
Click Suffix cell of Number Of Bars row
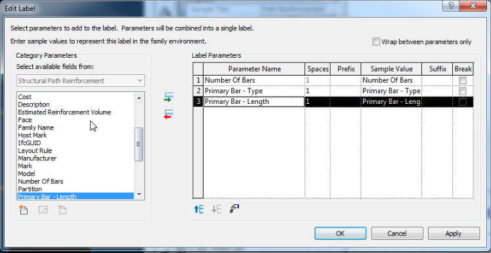(x=437, y=81)
